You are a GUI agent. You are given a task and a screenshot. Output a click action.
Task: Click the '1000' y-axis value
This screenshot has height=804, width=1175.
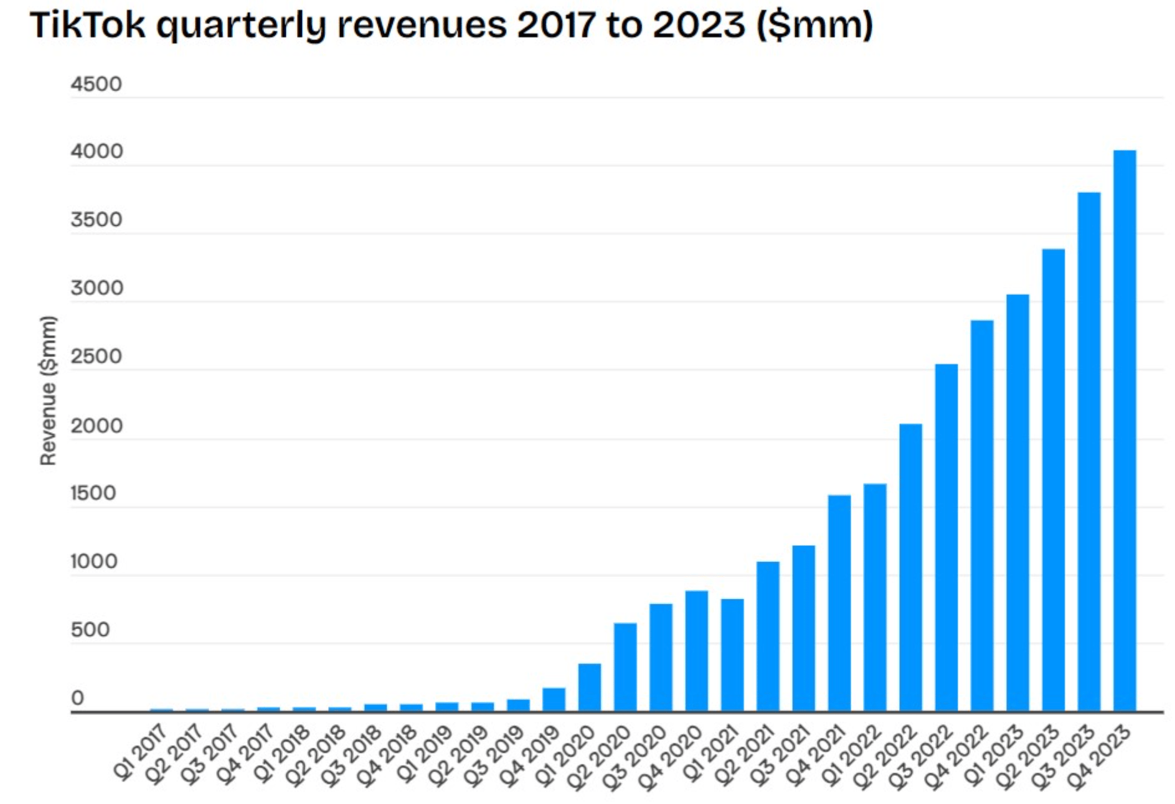(x=93, y=561)
